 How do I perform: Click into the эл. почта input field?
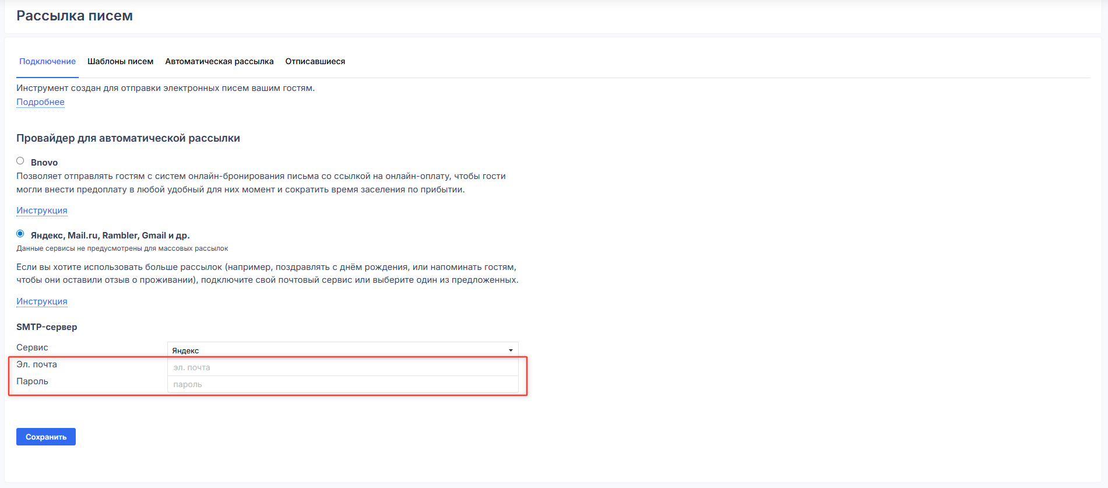342,367
